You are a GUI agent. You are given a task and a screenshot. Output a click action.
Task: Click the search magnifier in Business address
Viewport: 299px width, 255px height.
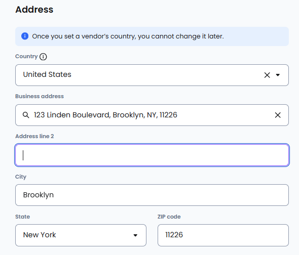(26, 115)
